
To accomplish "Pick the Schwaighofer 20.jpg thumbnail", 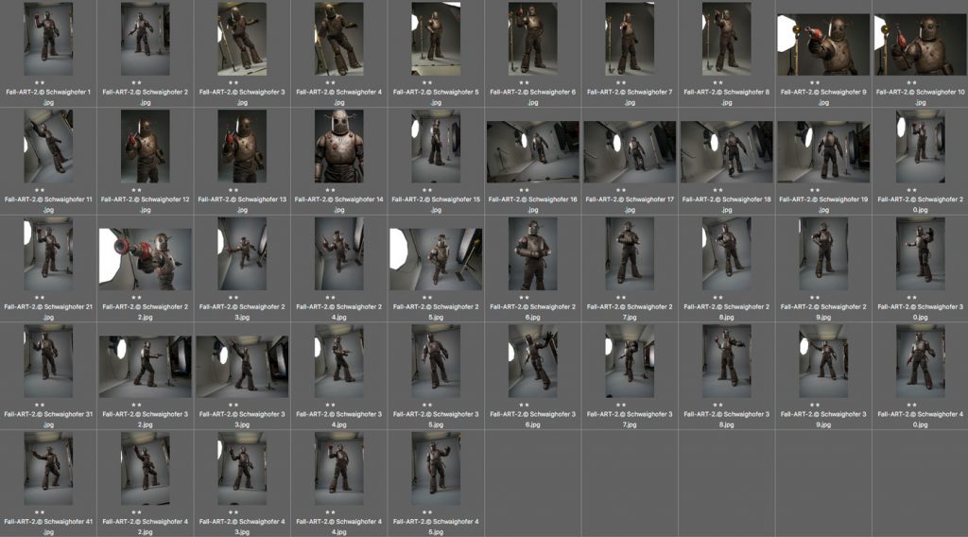I will (x=920, y=147).
